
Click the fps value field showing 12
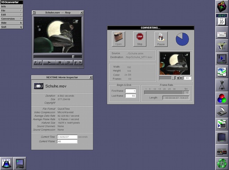tap(186, 92)
